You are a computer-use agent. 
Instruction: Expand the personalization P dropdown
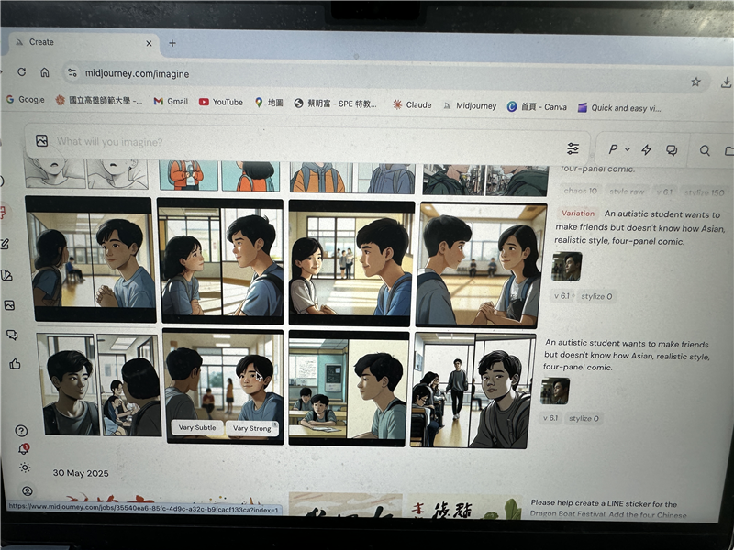[618, 149]
